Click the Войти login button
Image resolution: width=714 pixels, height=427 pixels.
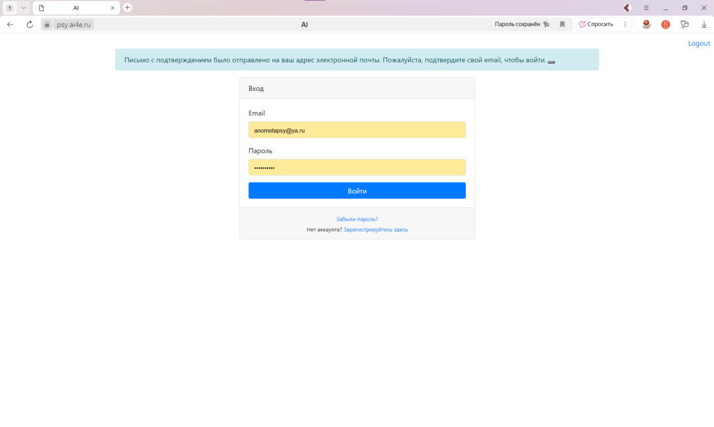click(357, 191)
